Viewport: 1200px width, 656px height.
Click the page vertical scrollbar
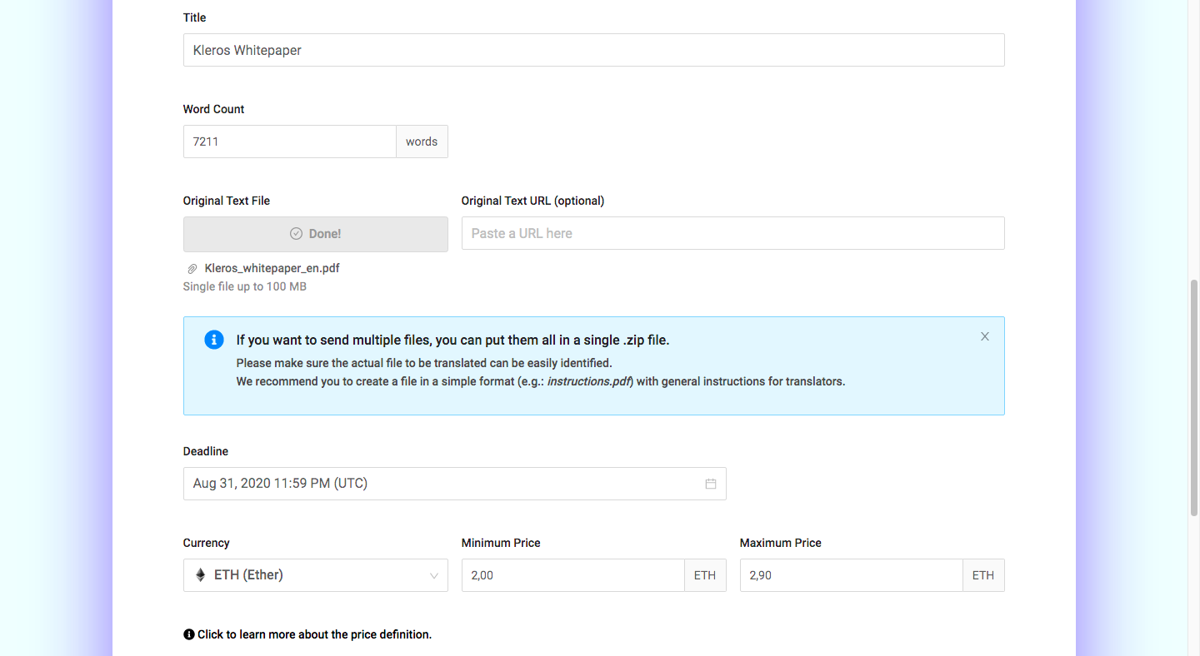tap(1193, 400)
